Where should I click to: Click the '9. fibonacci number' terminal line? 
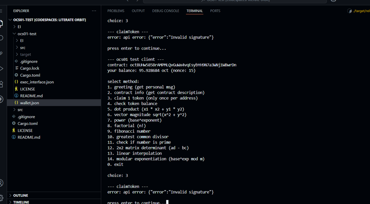129,131
